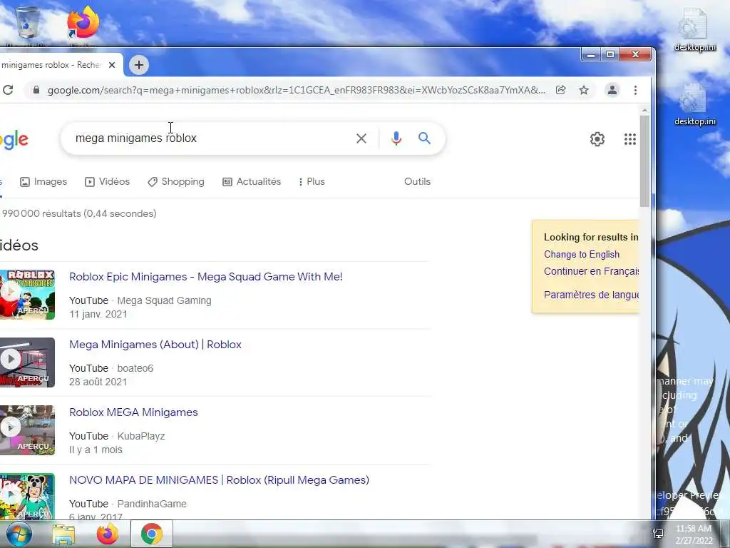
Task: Open 'Roblox MEGA Minigames' video link
Action: click(x=133, y=412)
